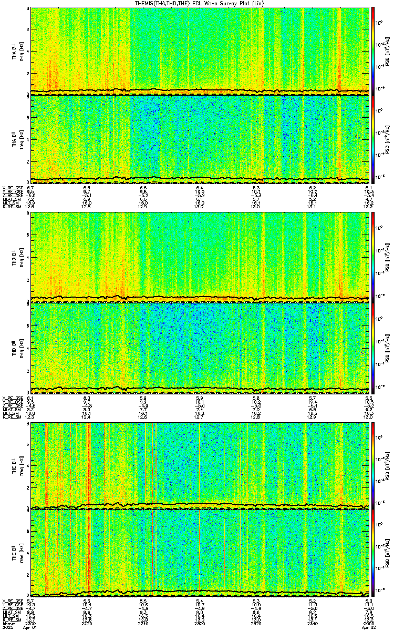Click the 2220 time tick label
The width and height of the screenshot is (394, 631).
[87, 624]
